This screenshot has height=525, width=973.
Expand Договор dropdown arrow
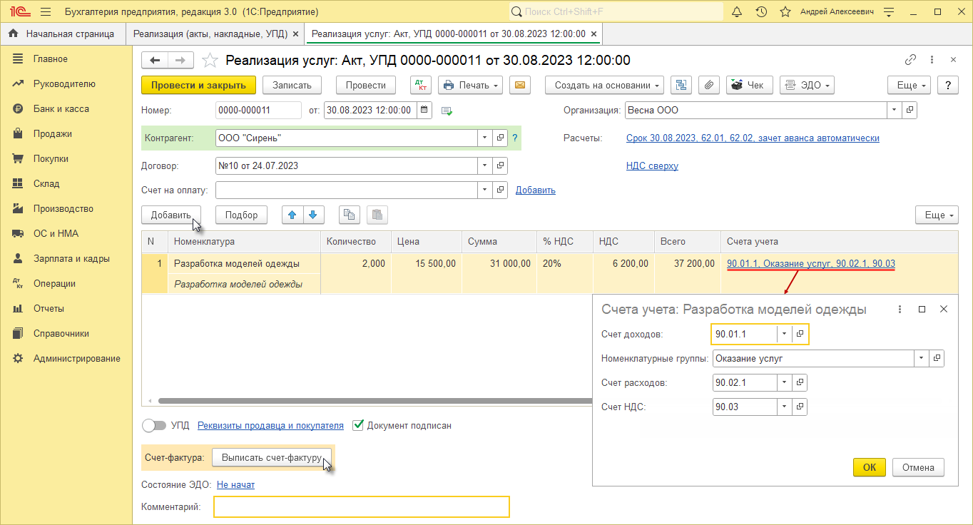[x=484, y=165]
